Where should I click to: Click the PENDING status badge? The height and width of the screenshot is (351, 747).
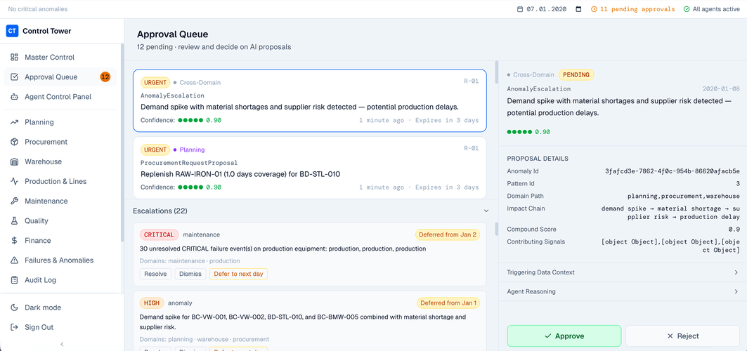[x=576, y=74]
